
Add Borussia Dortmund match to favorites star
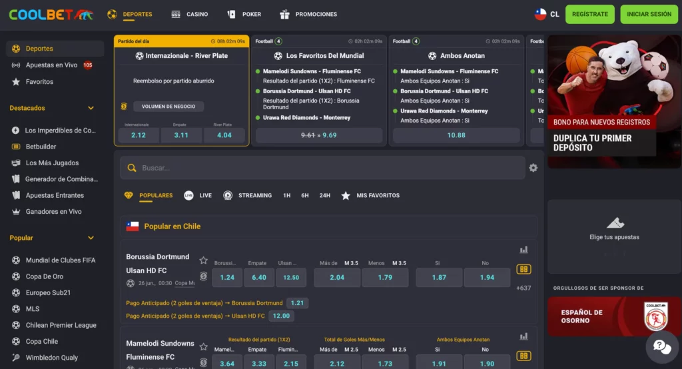[x=203, y=260]
